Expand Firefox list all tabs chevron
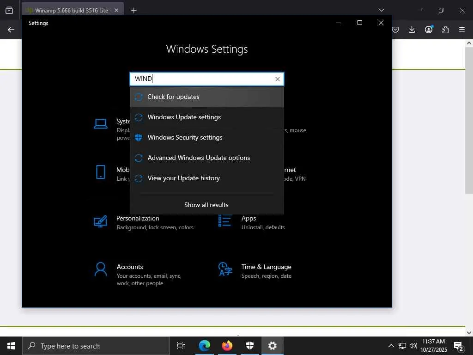473x355 pixels. coord(381,10)
